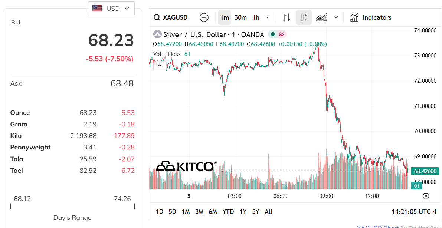Select the candlestick chart style icon

click(304, 17)
